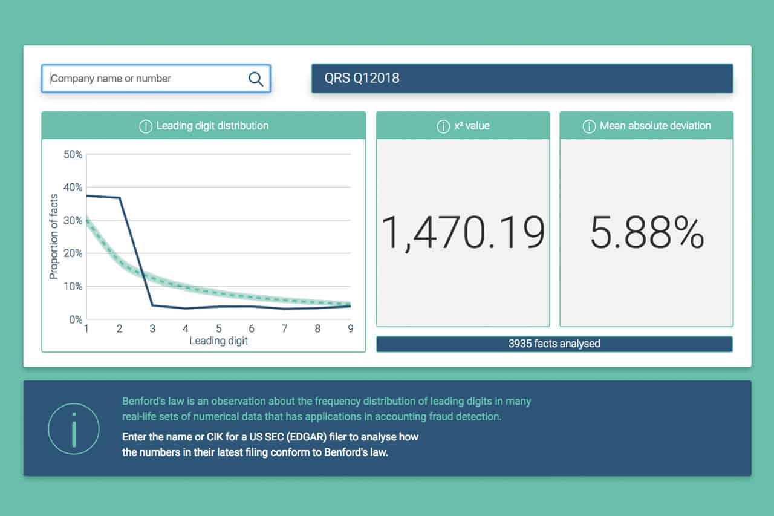774x516 pixels.
Task: Click the 50% y-axis tick label
Action: (x=73, y=155)
